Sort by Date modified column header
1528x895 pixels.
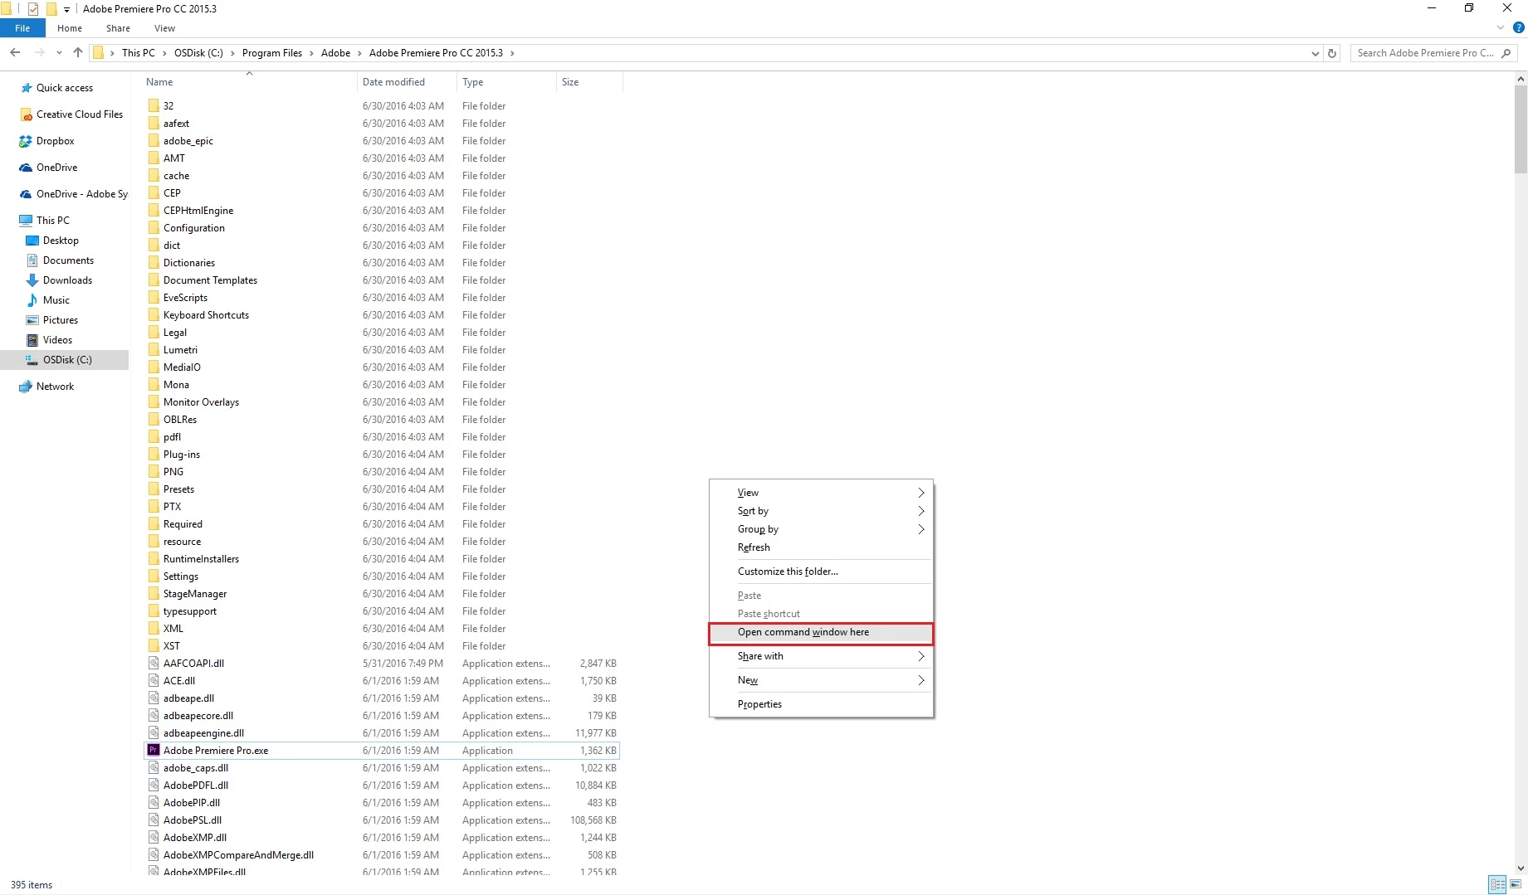click(x=407, y=82)
